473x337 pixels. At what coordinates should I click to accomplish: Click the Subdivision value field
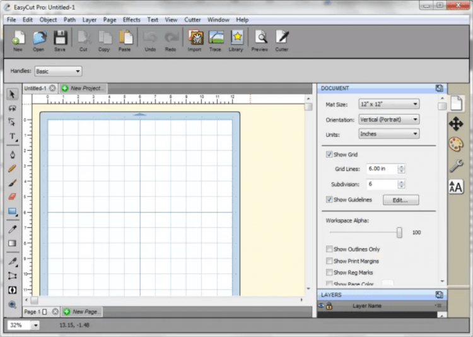click(382, 184)
